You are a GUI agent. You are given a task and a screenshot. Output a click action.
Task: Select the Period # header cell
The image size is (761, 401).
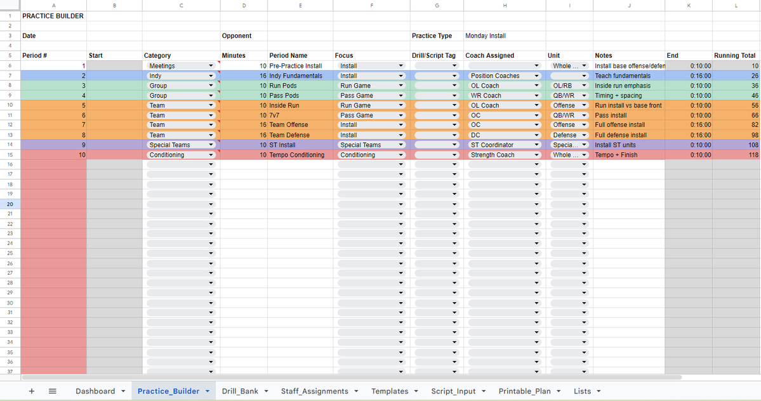click(x=53, y=56)
